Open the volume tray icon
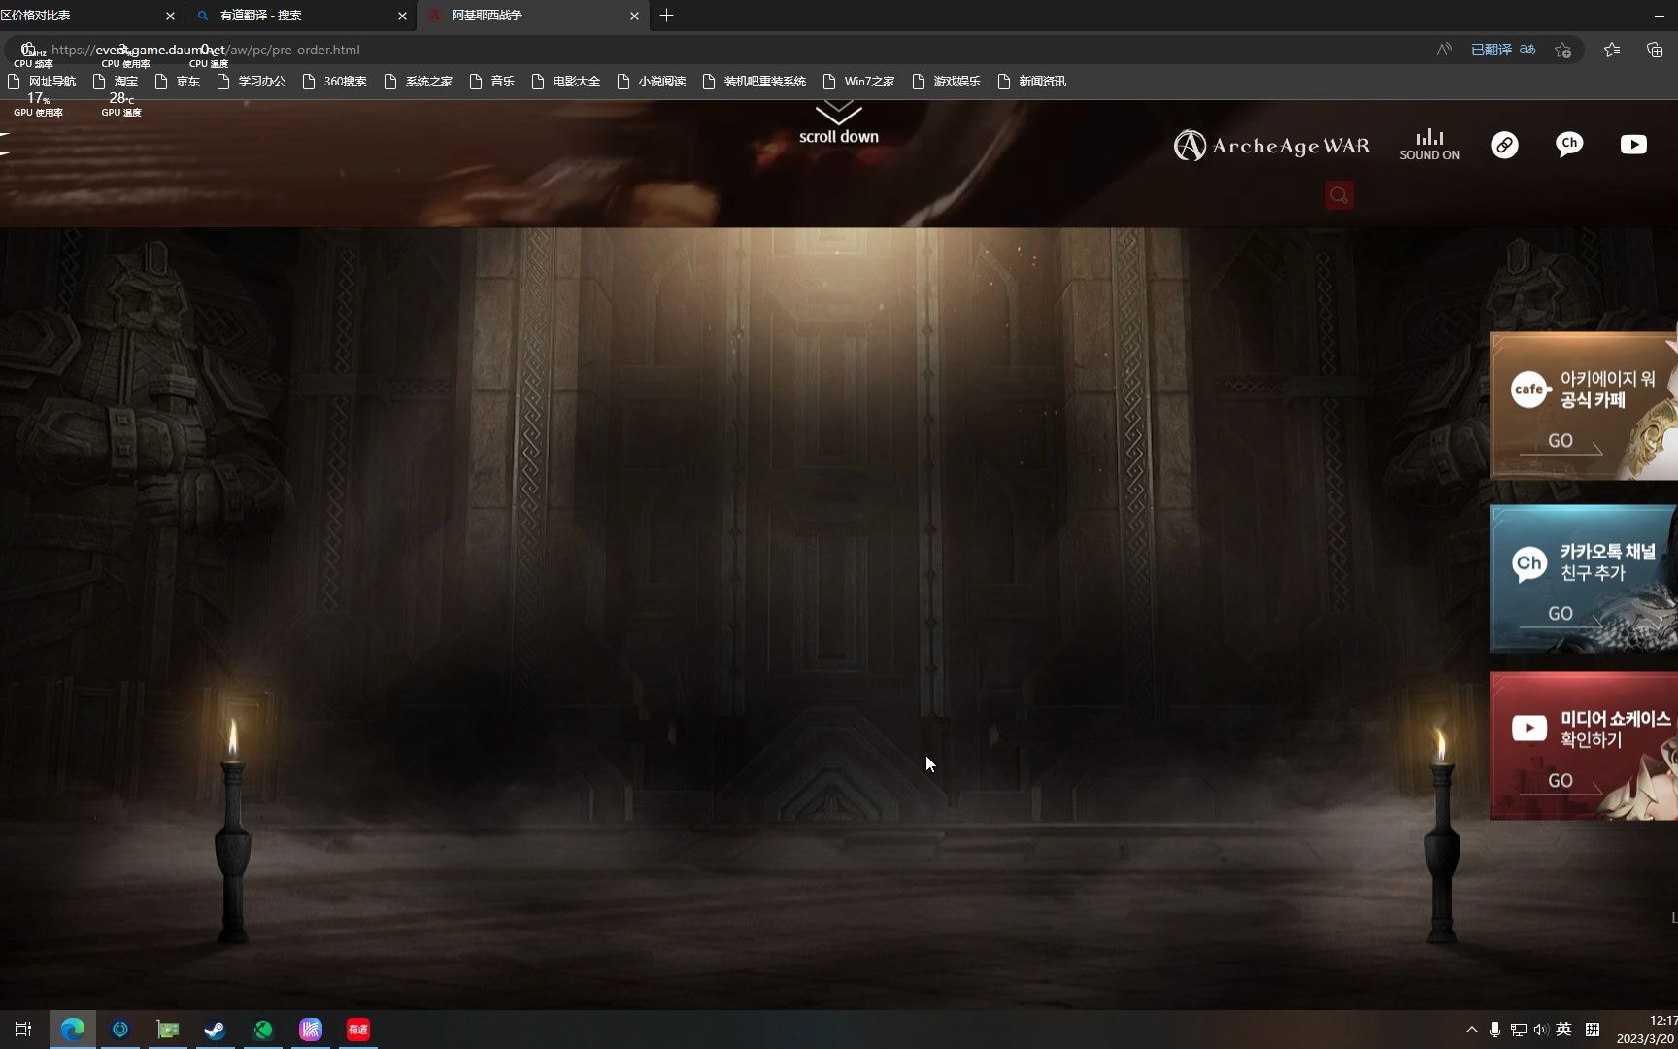Image resolution: width=1678 pixels, height=1049 pixels. [1541, 1030]
